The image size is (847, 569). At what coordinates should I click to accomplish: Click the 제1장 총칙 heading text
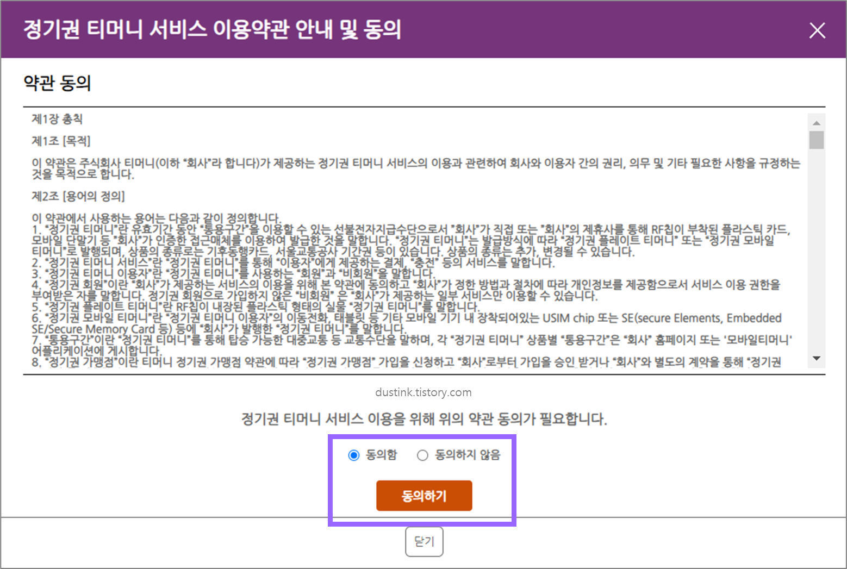[x=57, y=119]
